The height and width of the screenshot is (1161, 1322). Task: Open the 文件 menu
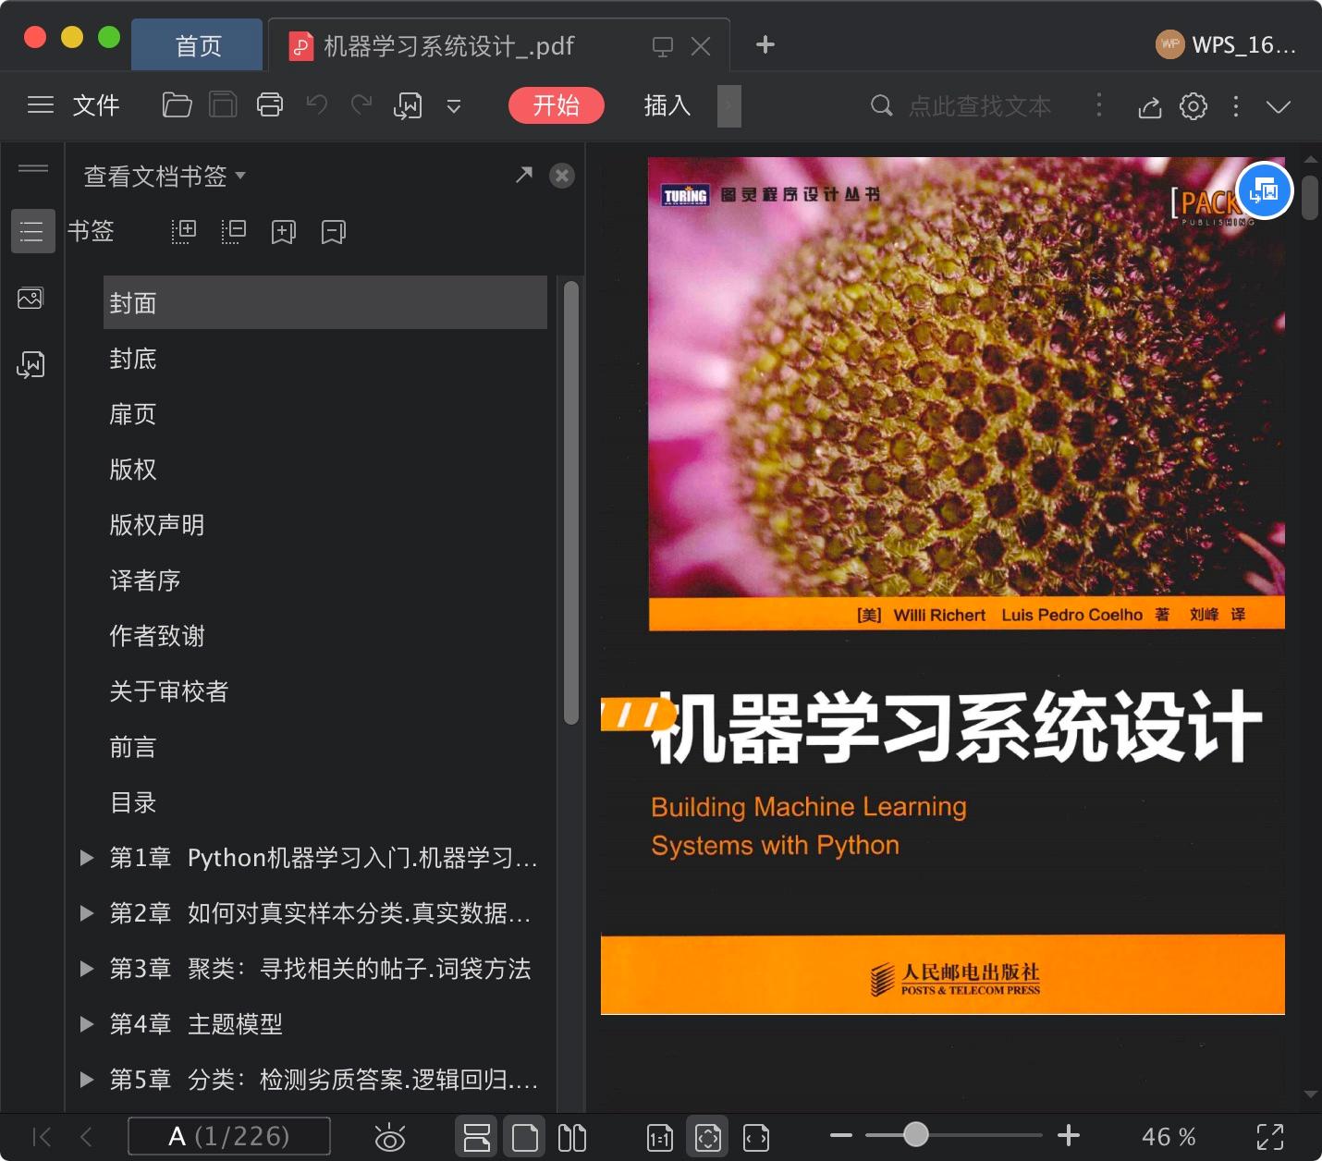click(96, 105)
